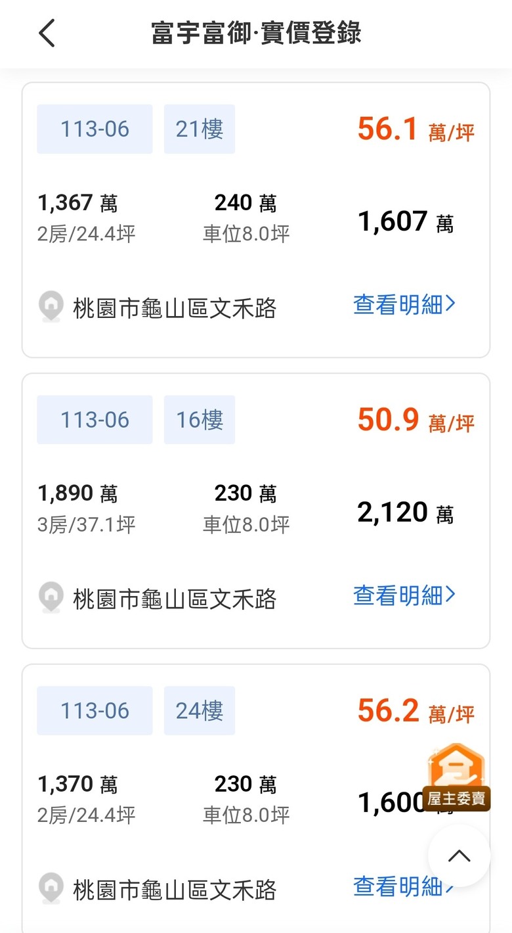
Task: Tap the 富宇富御·實價登錄 page title
Action: point(256,34)
